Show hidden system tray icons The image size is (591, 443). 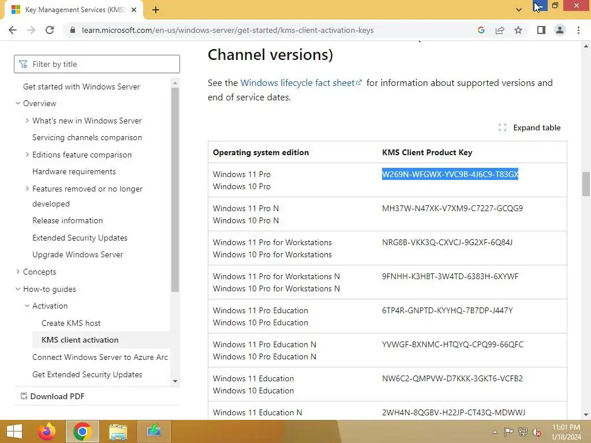point(495,432)
